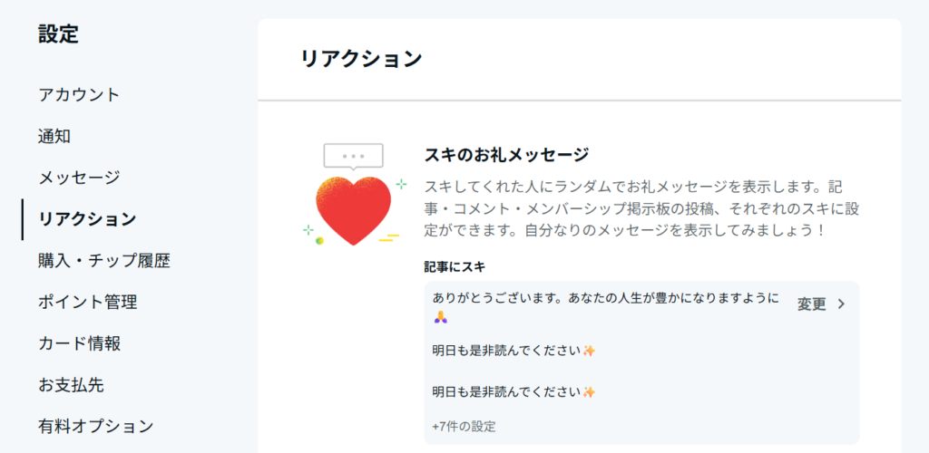Show the +7件の設定 entries
Screen dimensions: 929x453
pyautogui.click(x=464, y=426)
